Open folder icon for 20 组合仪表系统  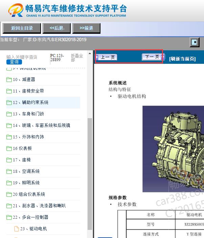tap(9, 194)
